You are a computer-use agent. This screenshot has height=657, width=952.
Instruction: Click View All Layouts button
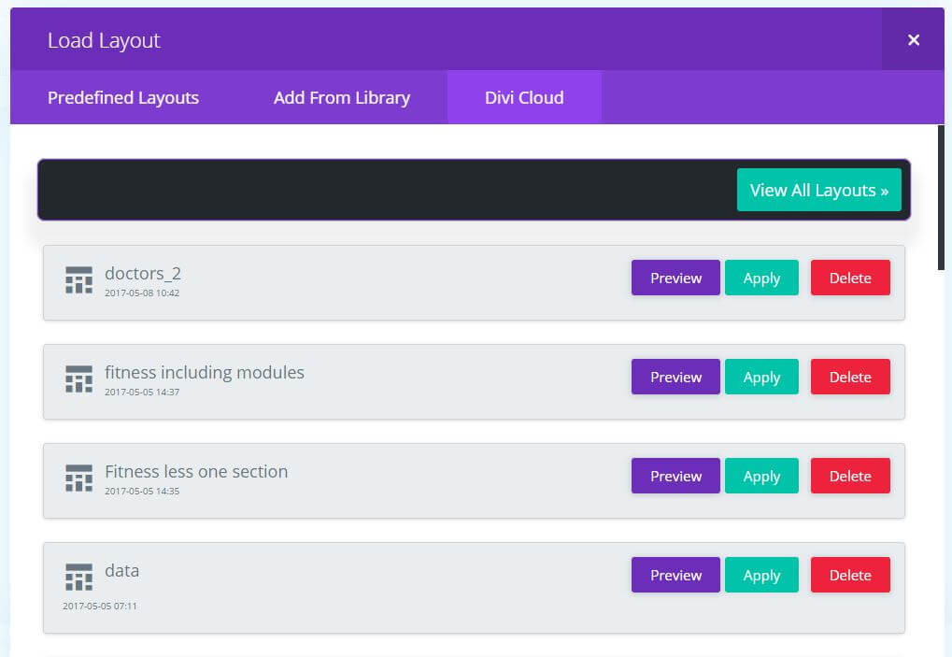[819, 190]
